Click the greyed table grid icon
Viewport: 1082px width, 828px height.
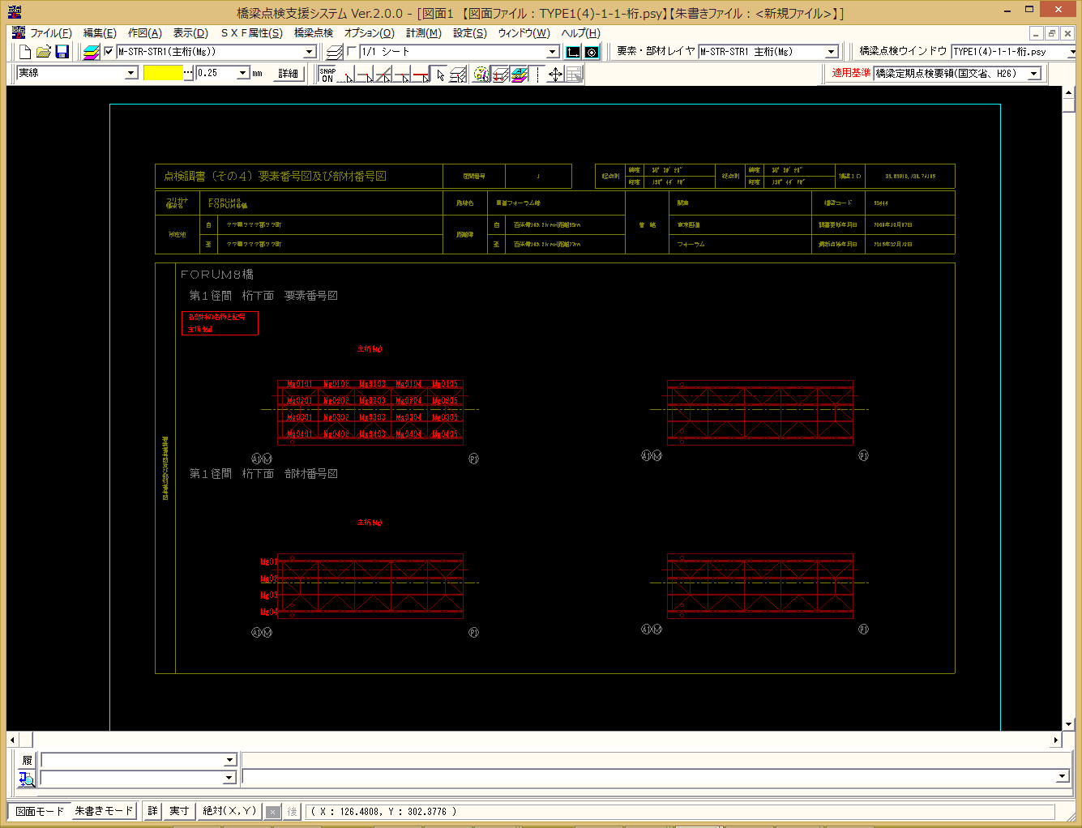[x=574, y=75]
